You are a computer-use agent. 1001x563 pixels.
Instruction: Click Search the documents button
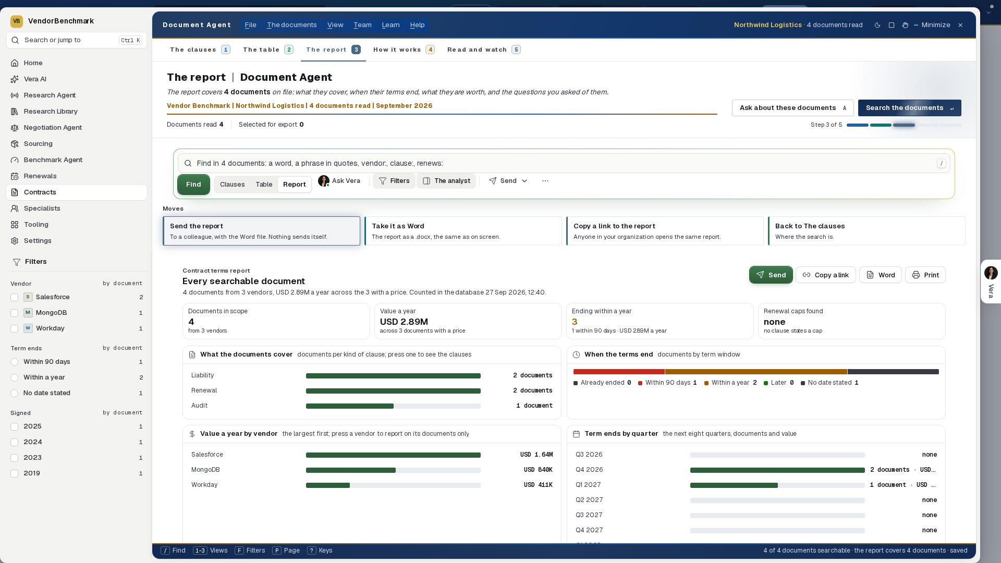(x=909, y=108)
